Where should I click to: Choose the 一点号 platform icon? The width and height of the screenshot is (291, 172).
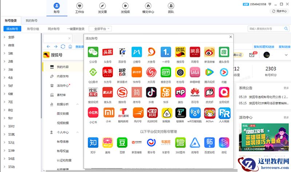[166, 52]
